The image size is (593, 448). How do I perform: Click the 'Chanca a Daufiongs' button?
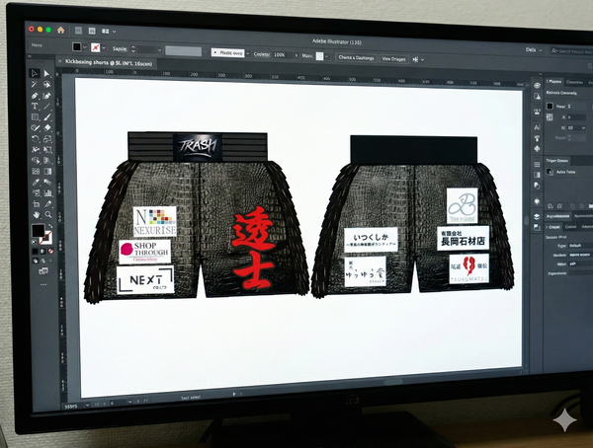coord(356,58)
